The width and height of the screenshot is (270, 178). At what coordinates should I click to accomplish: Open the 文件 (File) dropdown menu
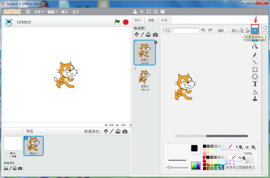click(x=39, y=12)
